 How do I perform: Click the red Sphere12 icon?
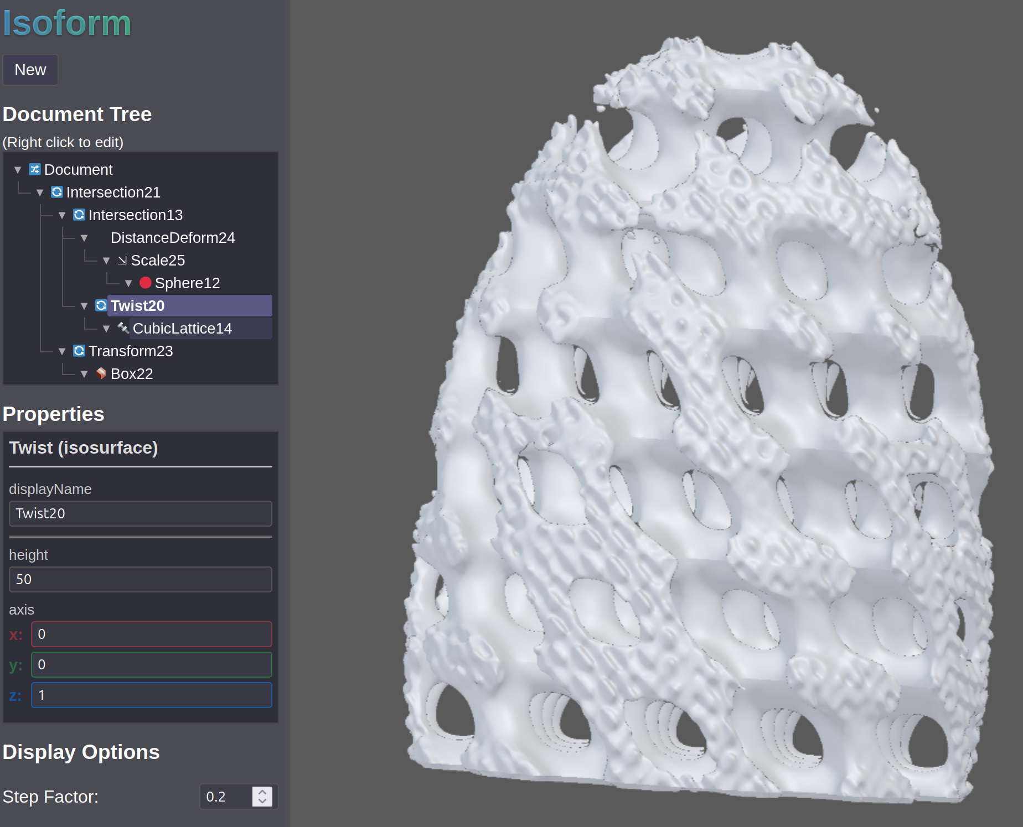(146, 283)
